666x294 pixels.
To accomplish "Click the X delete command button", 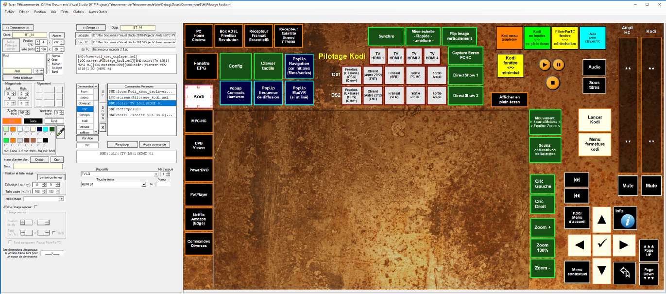I will point(102,128).
